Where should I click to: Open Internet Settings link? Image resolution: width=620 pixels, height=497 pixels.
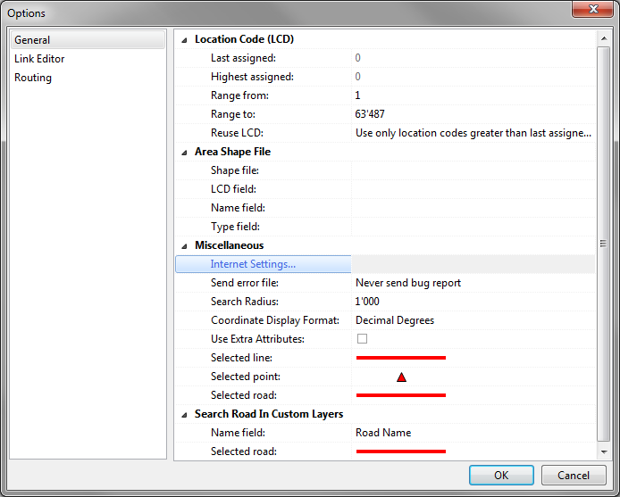coord(253,264)
